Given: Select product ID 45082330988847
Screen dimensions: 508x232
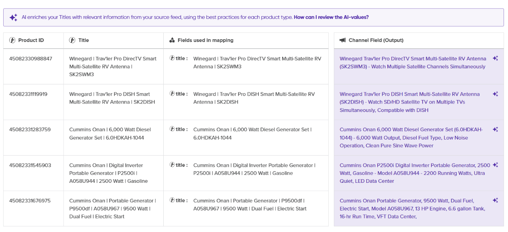Looking at the screenshot, I should (31, 58).
